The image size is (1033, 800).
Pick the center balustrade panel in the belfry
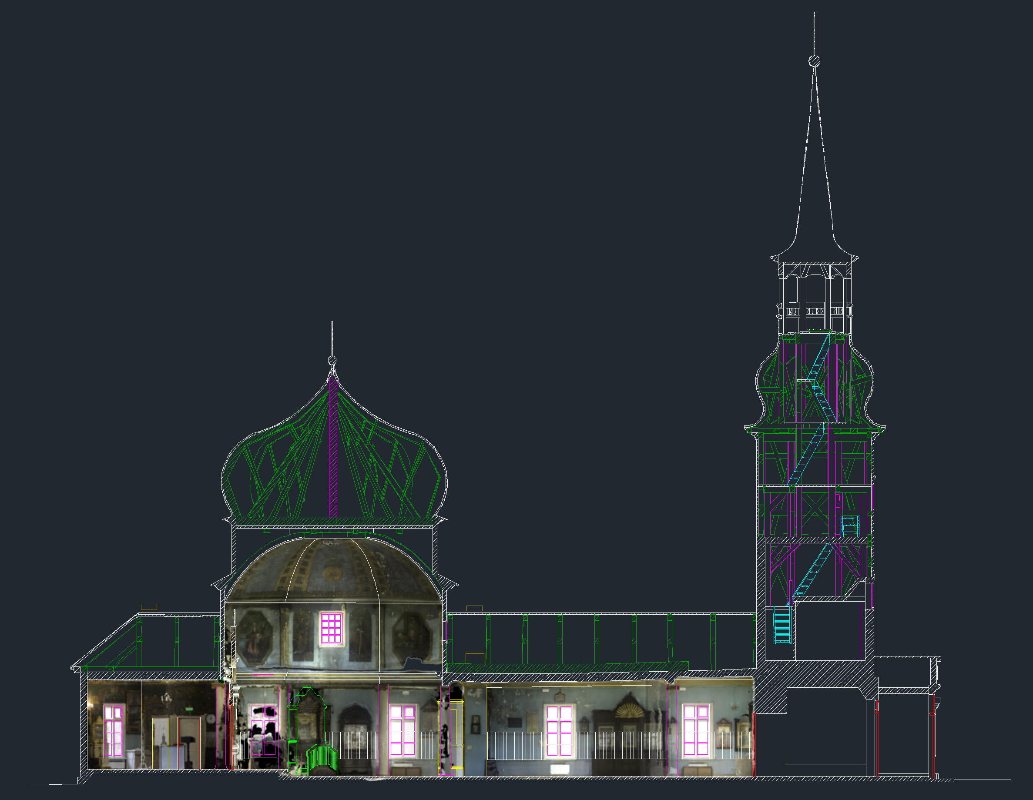pos(815,311)
